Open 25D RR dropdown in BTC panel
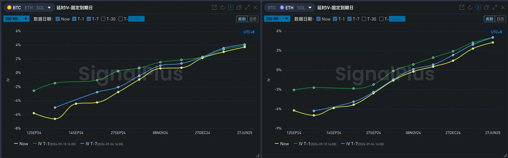The height and width of the screenshot is (158, 508). tap(16, 18)
